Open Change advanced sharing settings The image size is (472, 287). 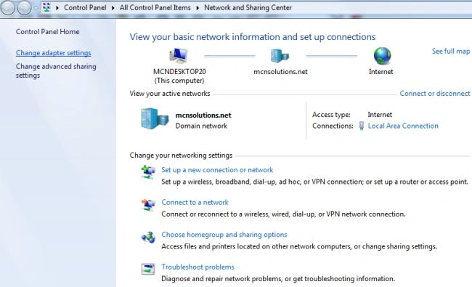click(56, 70)
